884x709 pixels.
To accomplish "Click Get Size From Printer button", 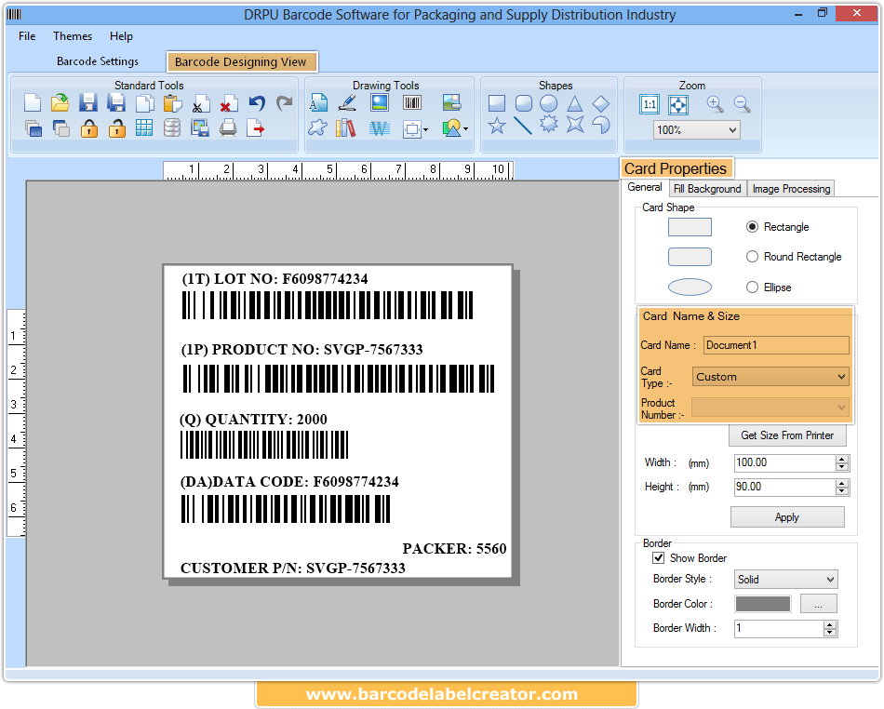I will (x=787, y=435).
